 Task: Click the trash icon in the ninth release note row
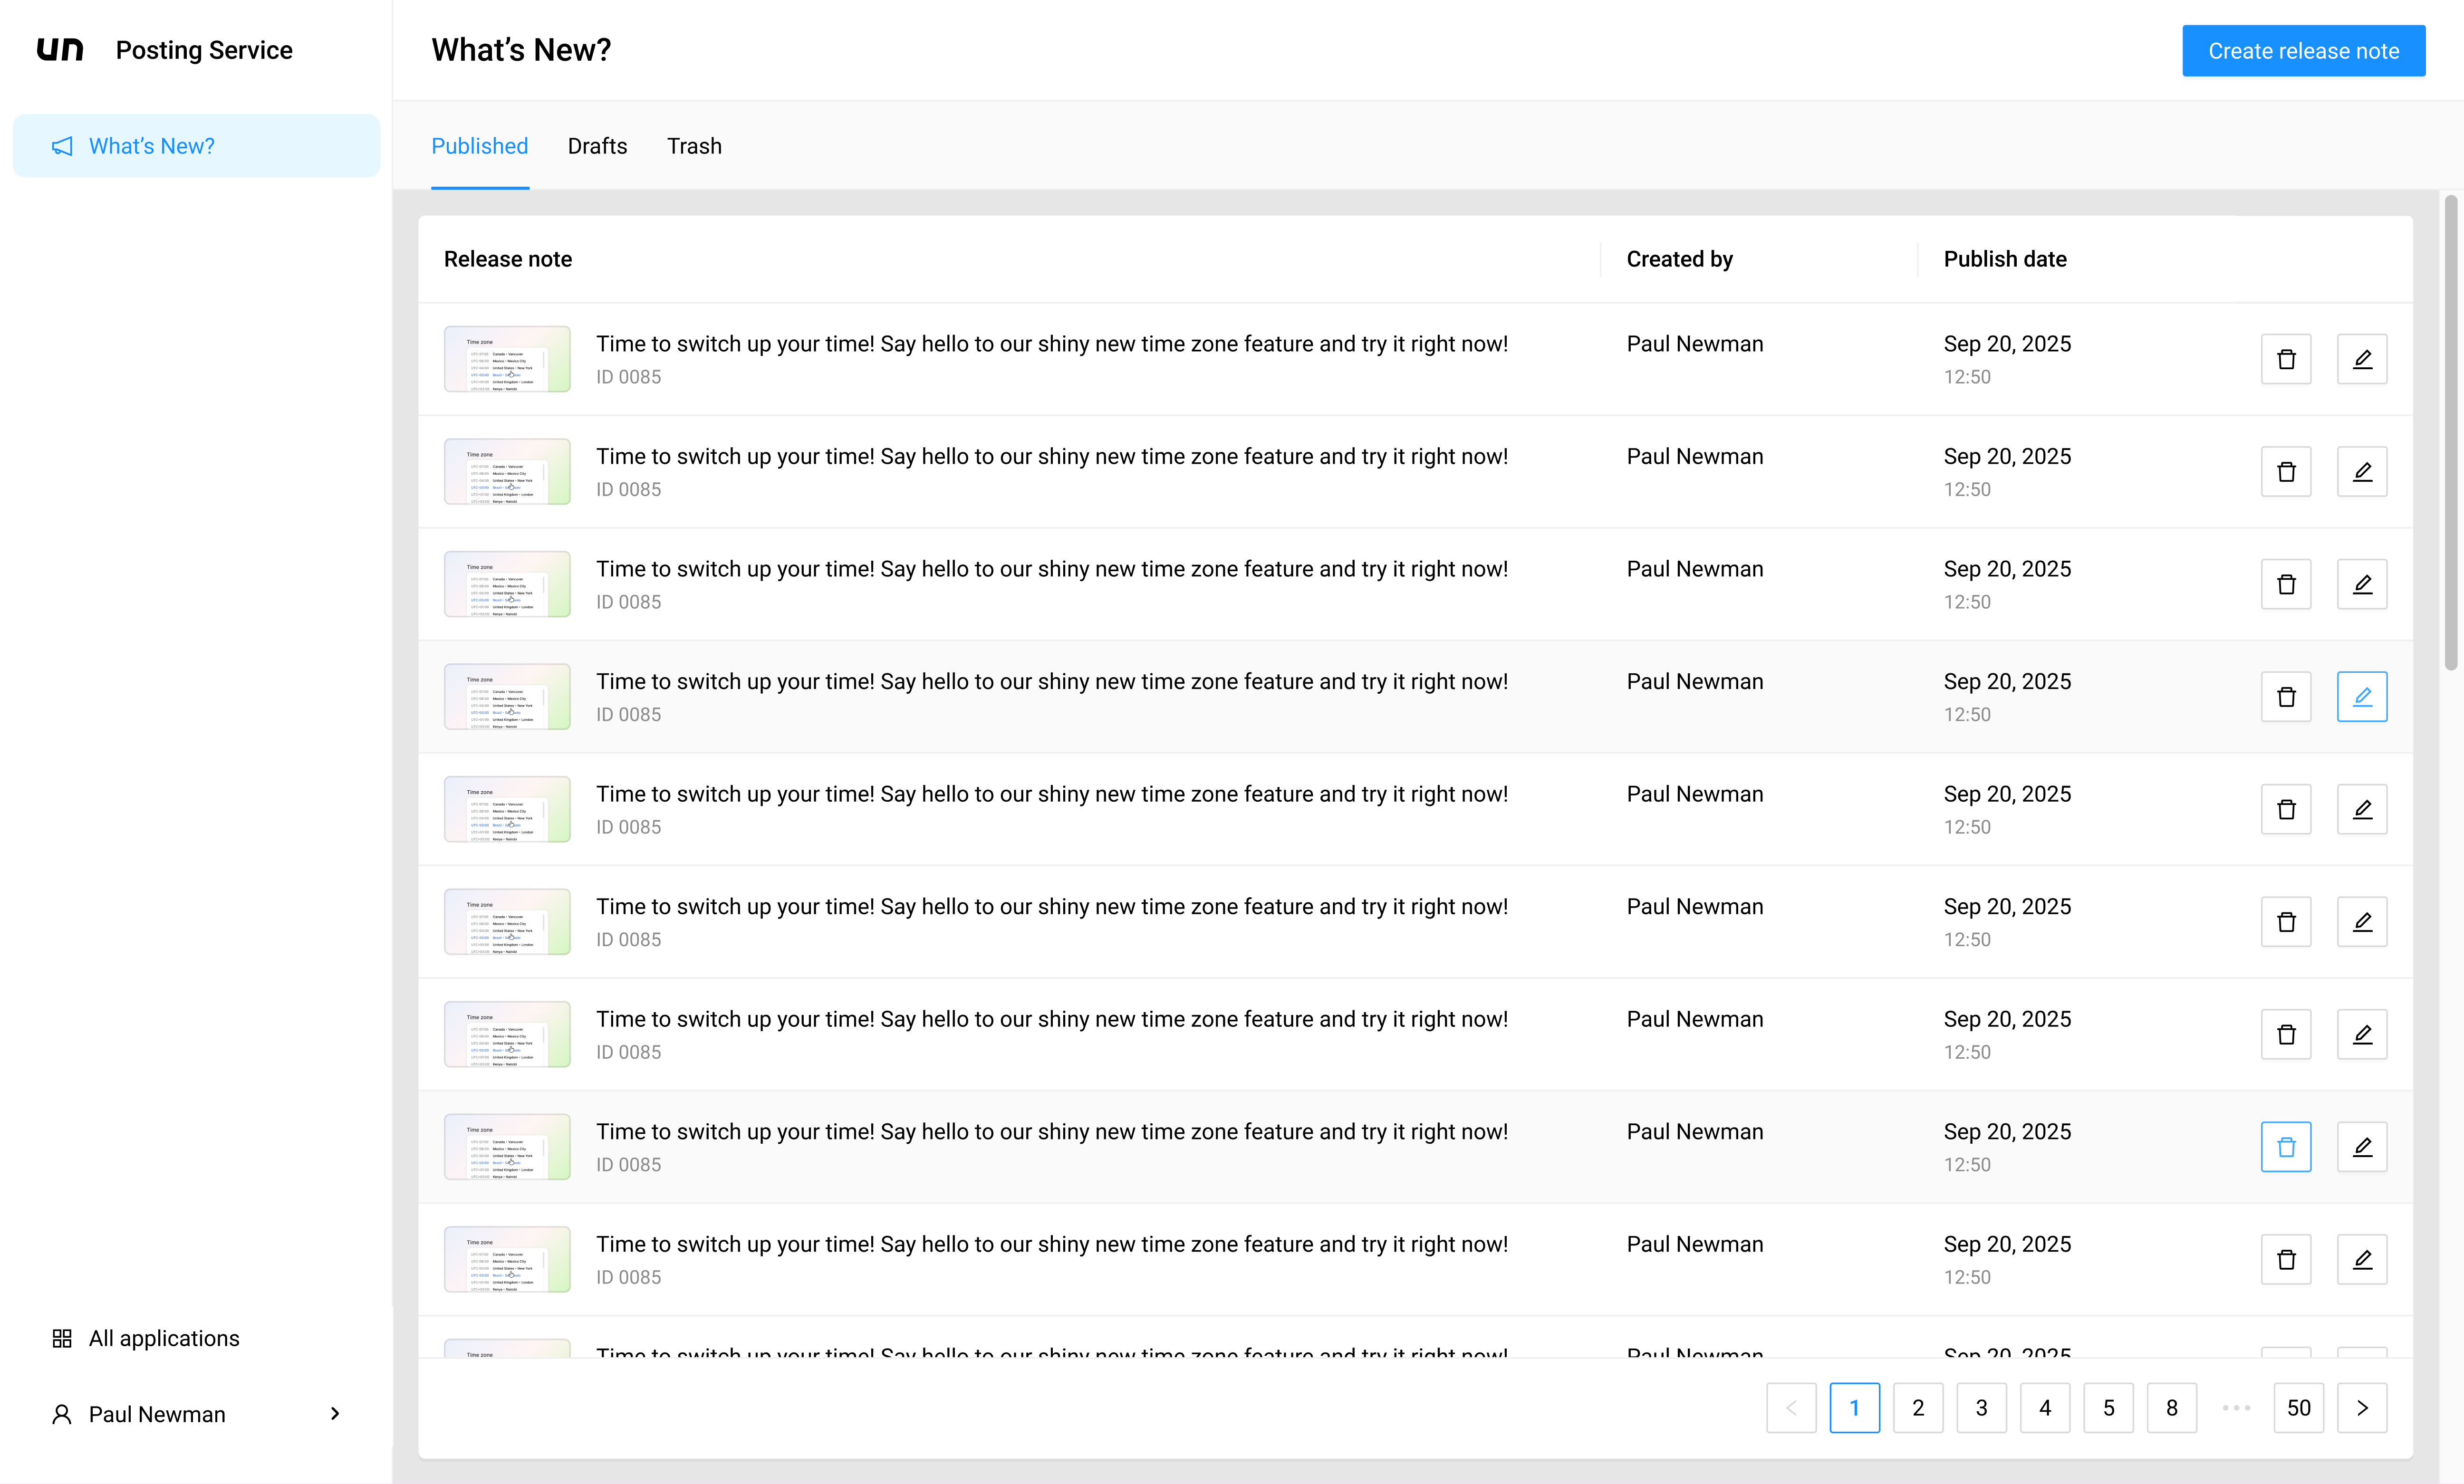[2286, 1259]
